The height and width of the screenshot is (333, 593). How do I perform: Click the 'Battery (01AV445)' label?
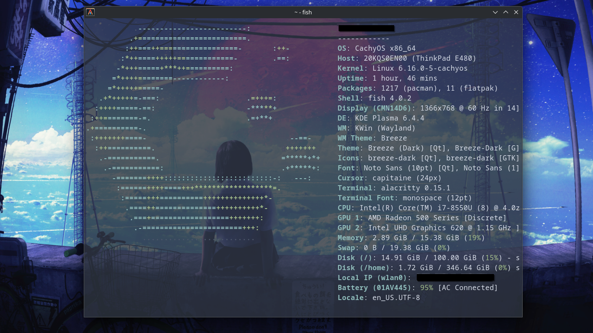tap(377, 288)
